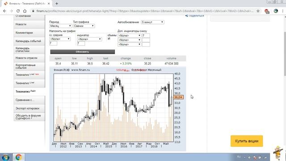Screen dimensions: 286x161
Task: Click the mascot character icon
Action: click(x=278, y=153)
